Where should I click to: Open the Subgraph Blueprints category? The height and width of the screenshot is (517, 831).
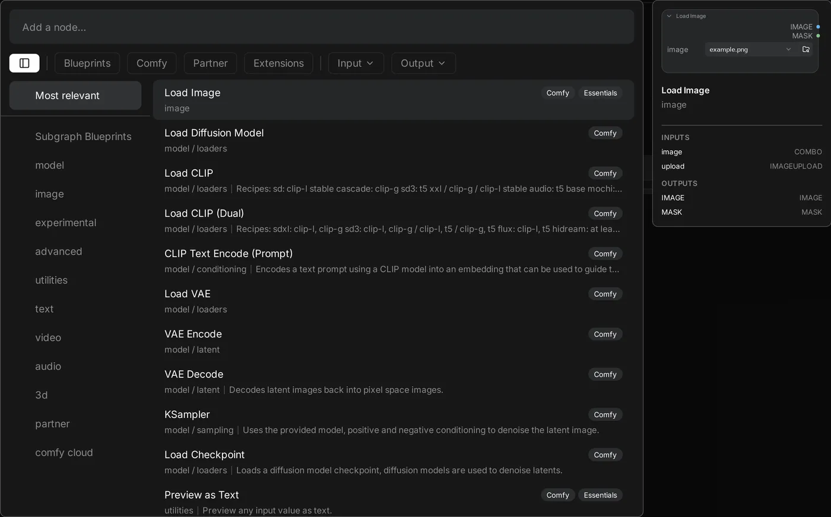tap(83, 137)
